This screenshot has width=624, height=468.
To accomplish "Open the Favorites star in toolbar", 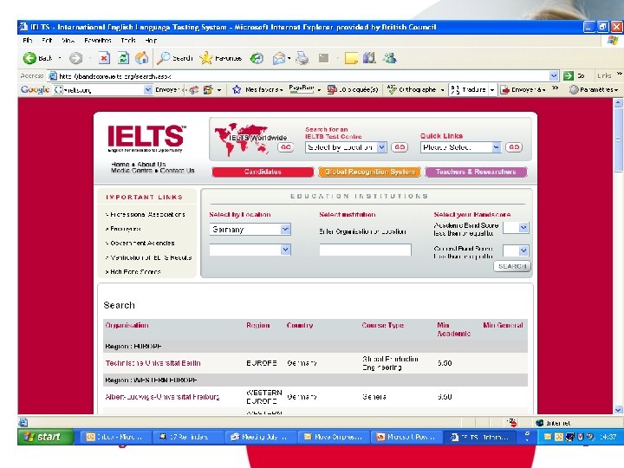I will [221, 58].
